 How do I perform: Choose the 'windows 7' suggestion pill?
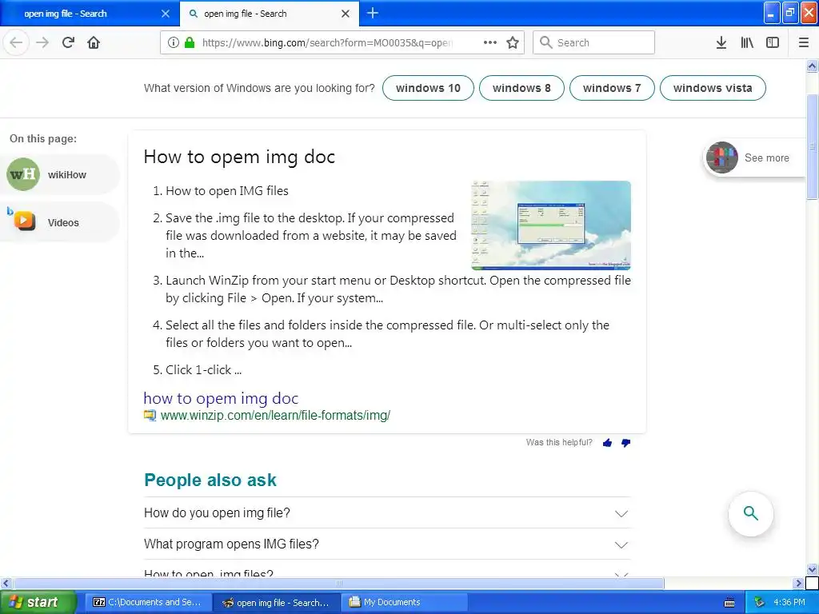point(612,88)
